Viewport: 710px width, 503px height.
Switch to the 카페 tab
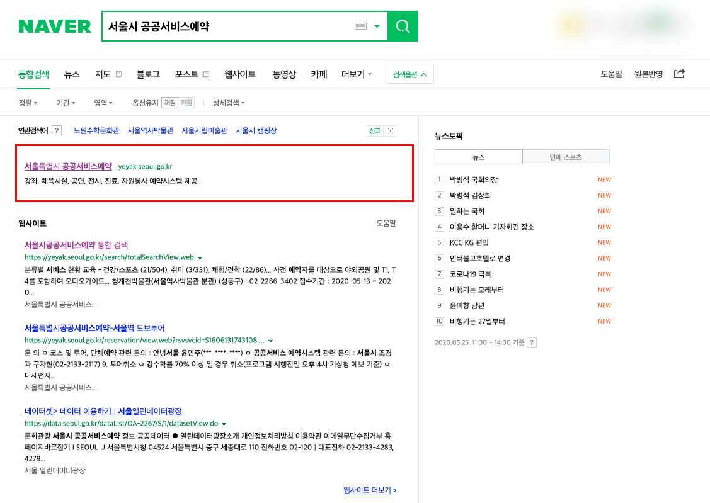pos(319,74)
